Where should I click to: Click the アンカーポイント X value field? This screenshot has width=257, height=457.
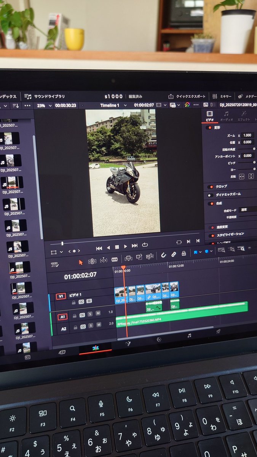(248, 156)
